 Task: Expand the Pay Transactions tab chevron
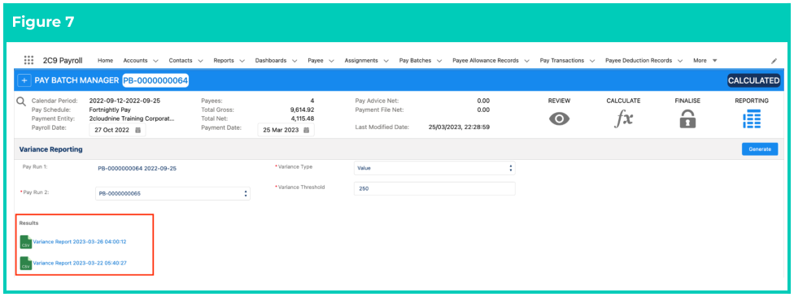pyautogui.click(x=591, y=61)
